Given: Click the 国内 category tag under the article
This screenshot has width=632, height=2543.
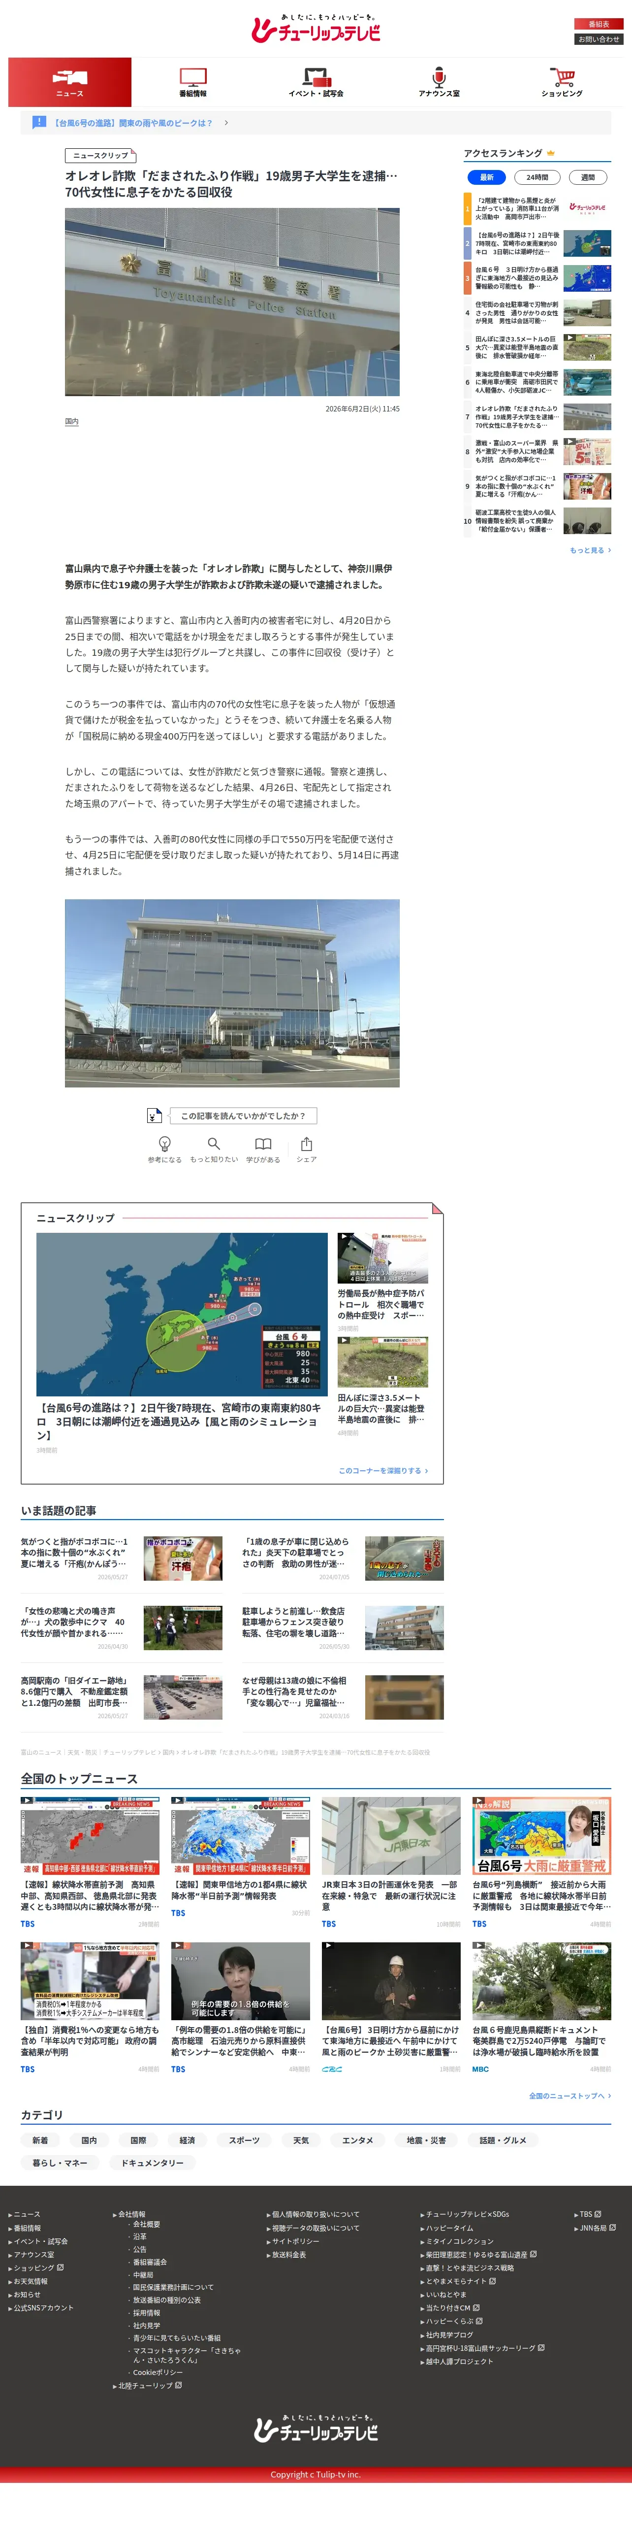Looking at the screenshot, I should point(72,421).
